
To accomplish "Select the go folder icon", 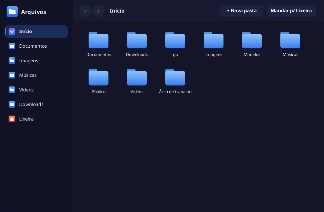I will [175, 40].
